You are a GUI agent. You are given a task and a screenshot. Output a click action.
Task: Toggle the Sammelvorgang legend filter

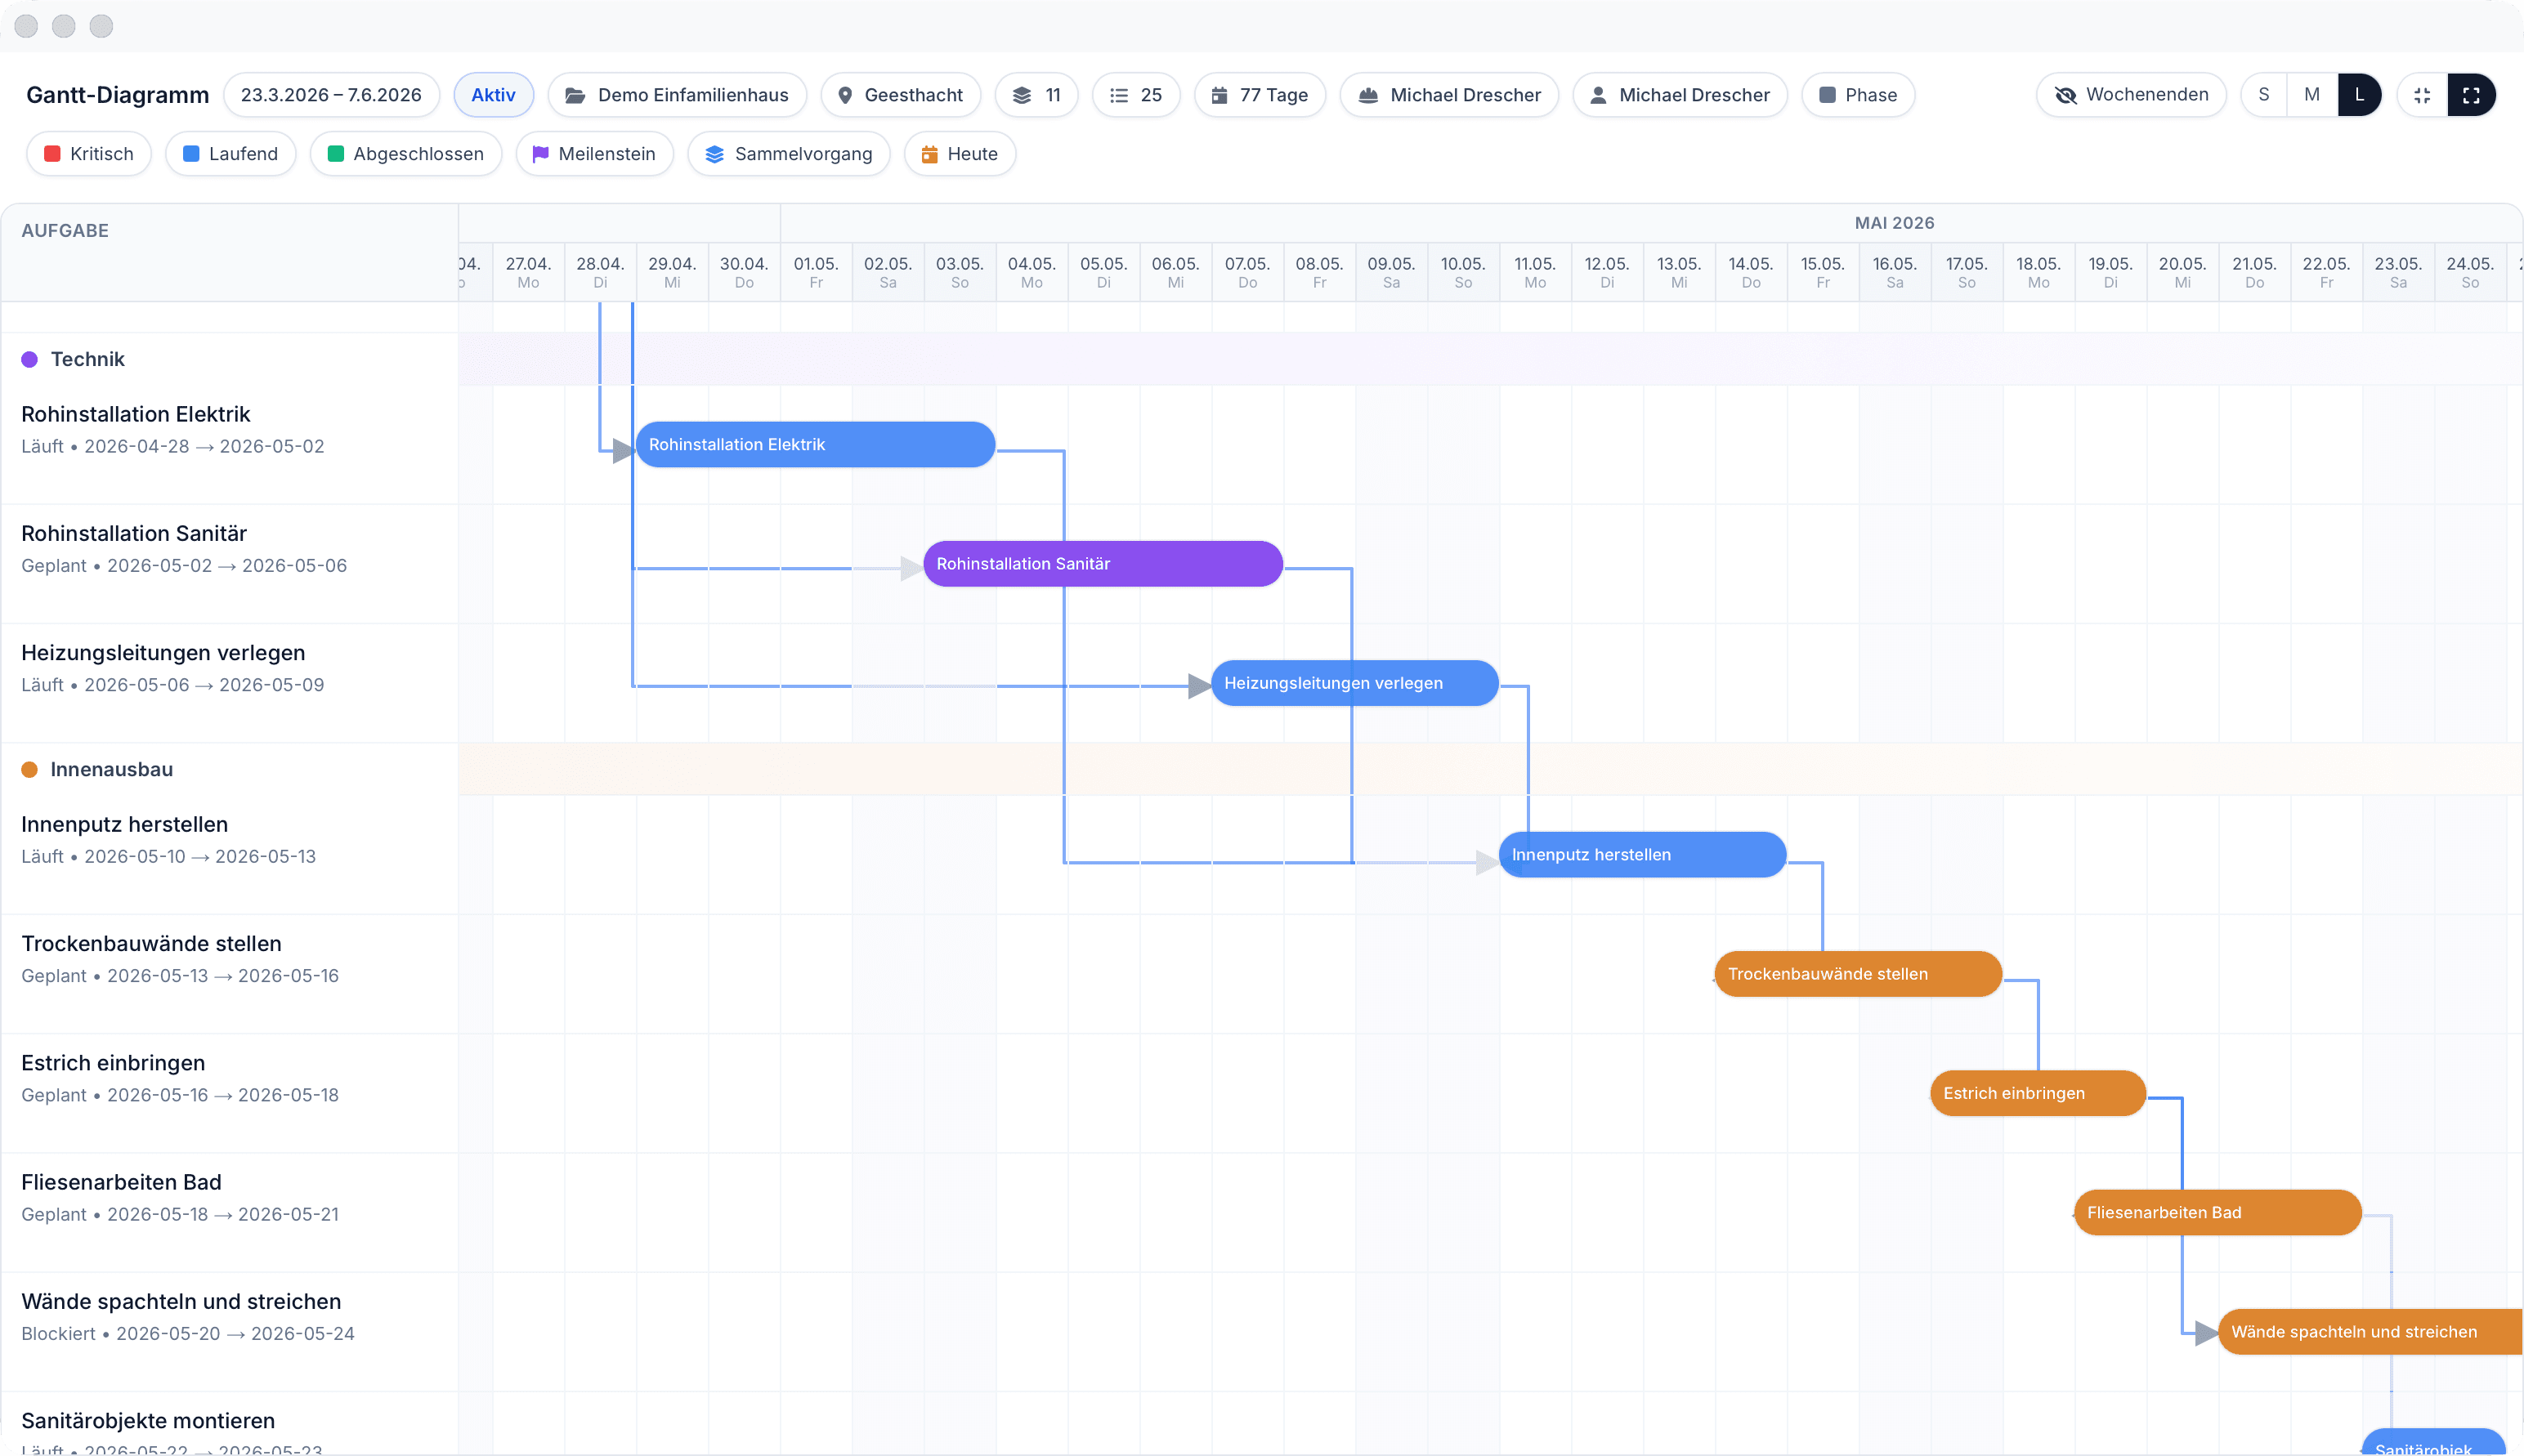pyautogui.click(x=788, y=154)
